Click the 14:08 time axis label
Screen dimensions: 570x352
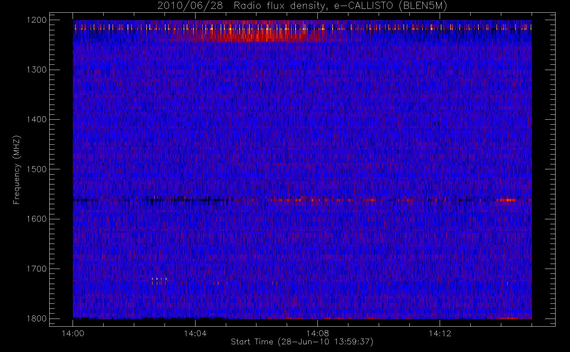click(x=317, y=333)
